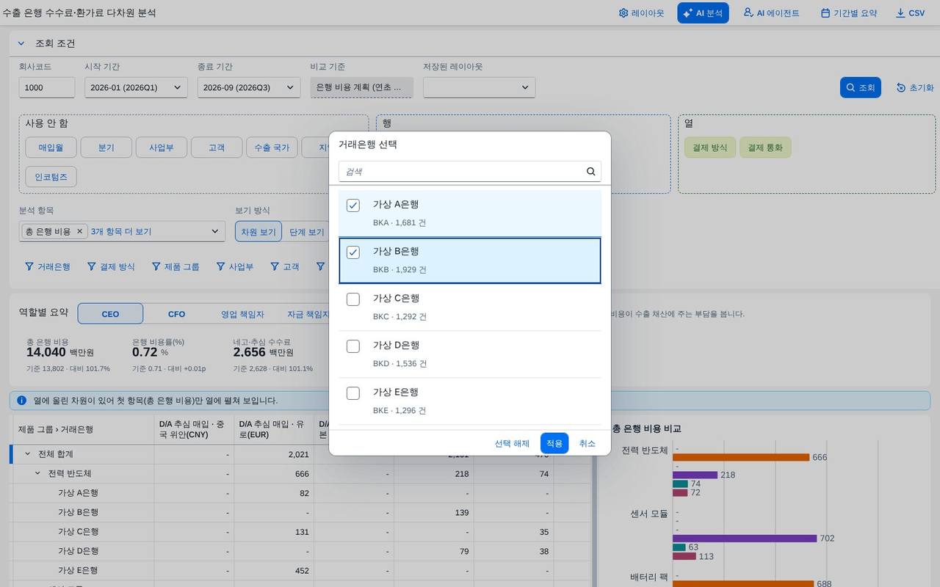Click the 초기화 reset icon
The width and height of the screenshot is (940, 587).
[901, 87]
